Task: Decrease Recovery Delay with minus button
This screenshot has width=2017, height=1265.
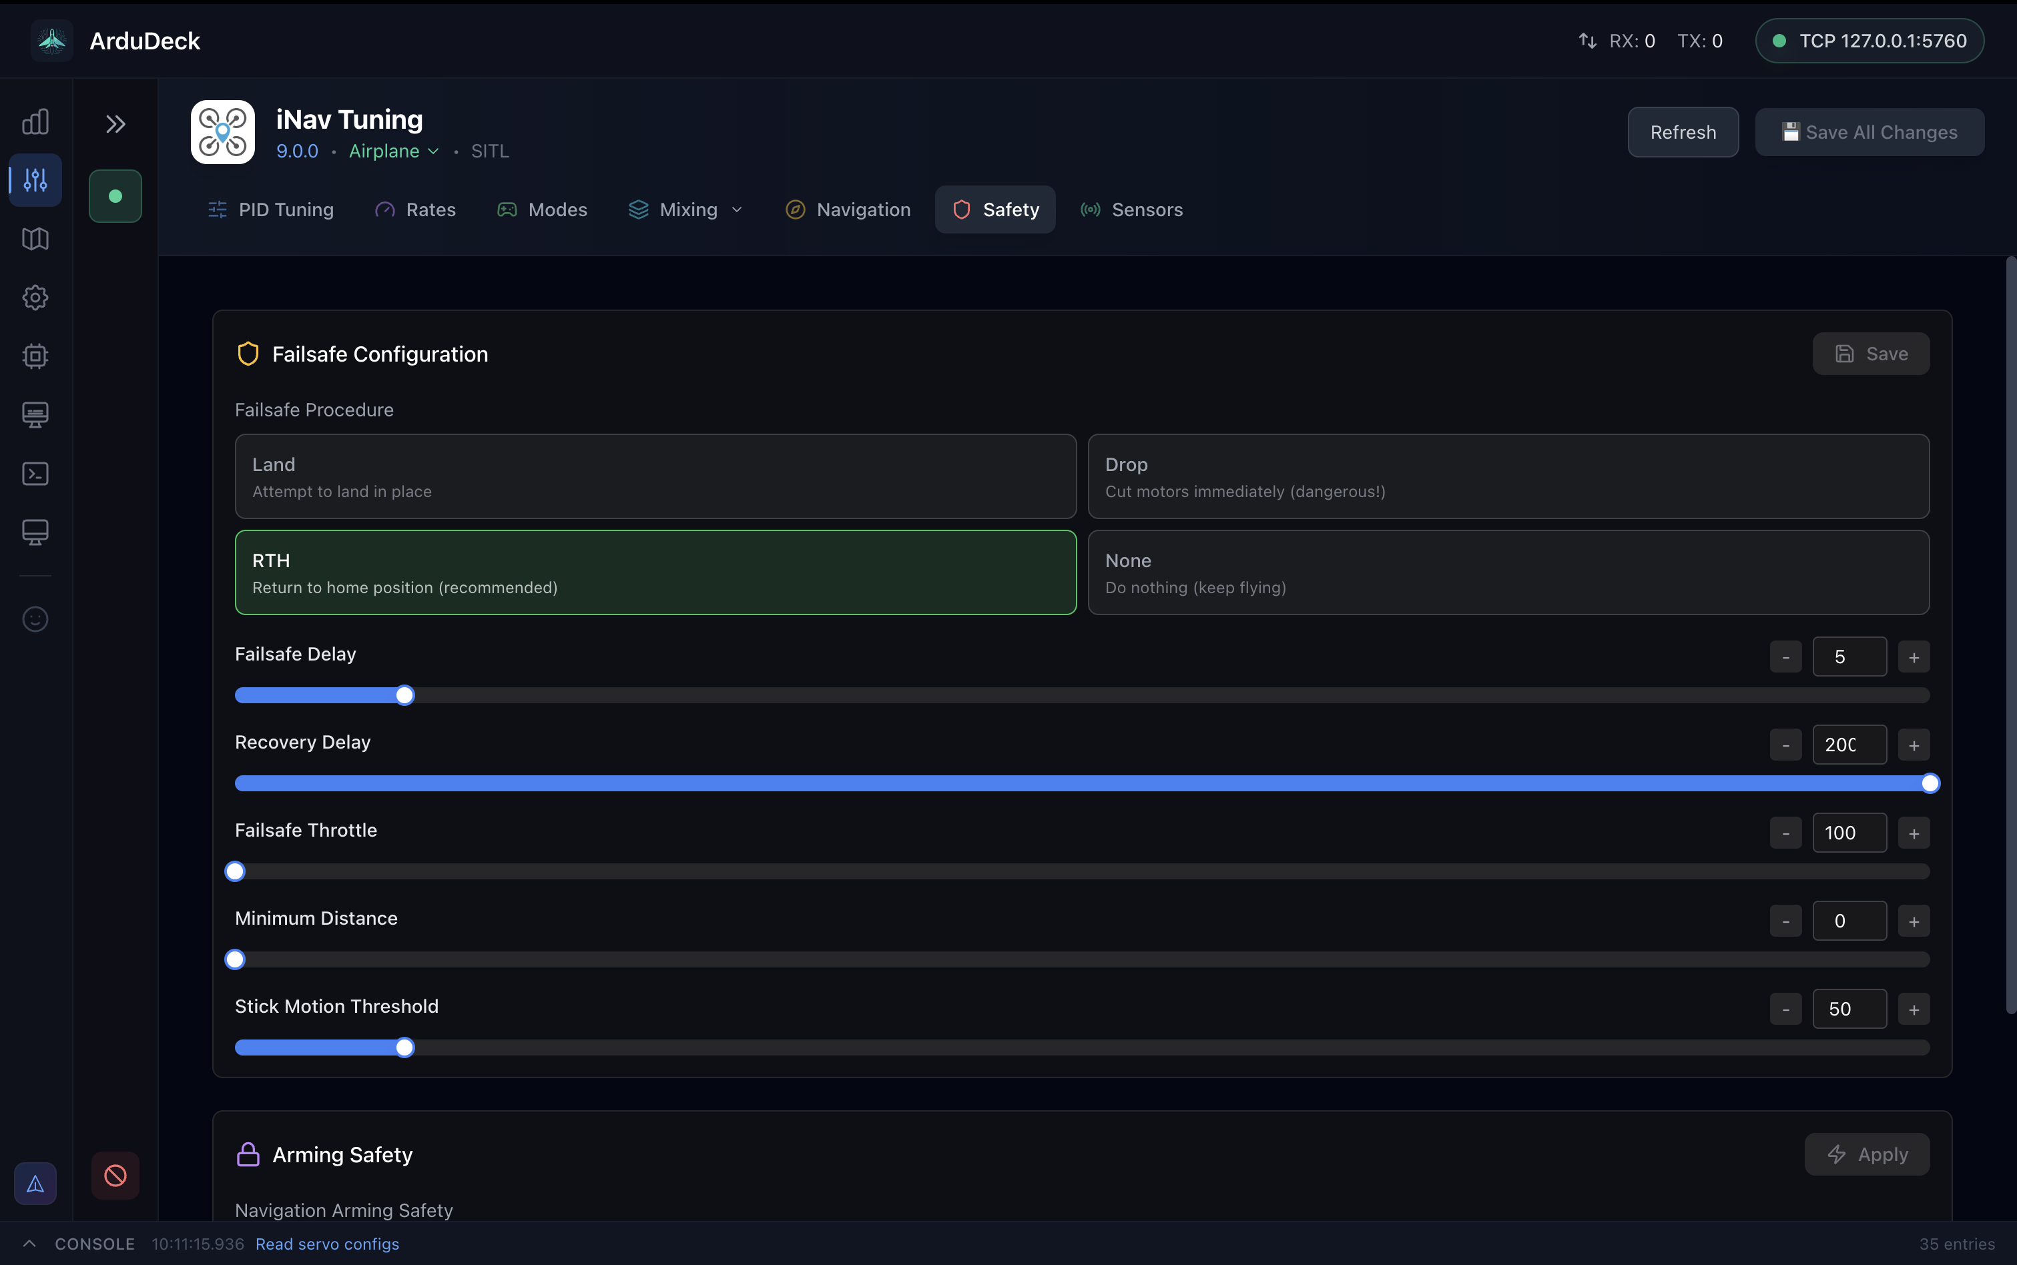Action: coord(1785,745)
